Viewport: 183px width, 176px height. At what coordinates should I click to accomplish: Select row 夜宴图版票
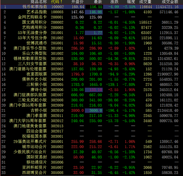(91, 74)
